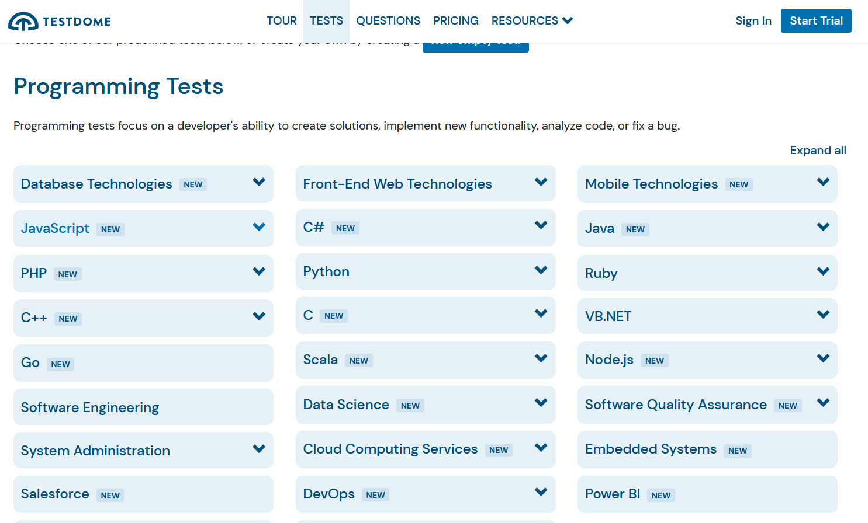Expand the Scala chevron
Screen dimensions: 868x523
tap(541, 358)
